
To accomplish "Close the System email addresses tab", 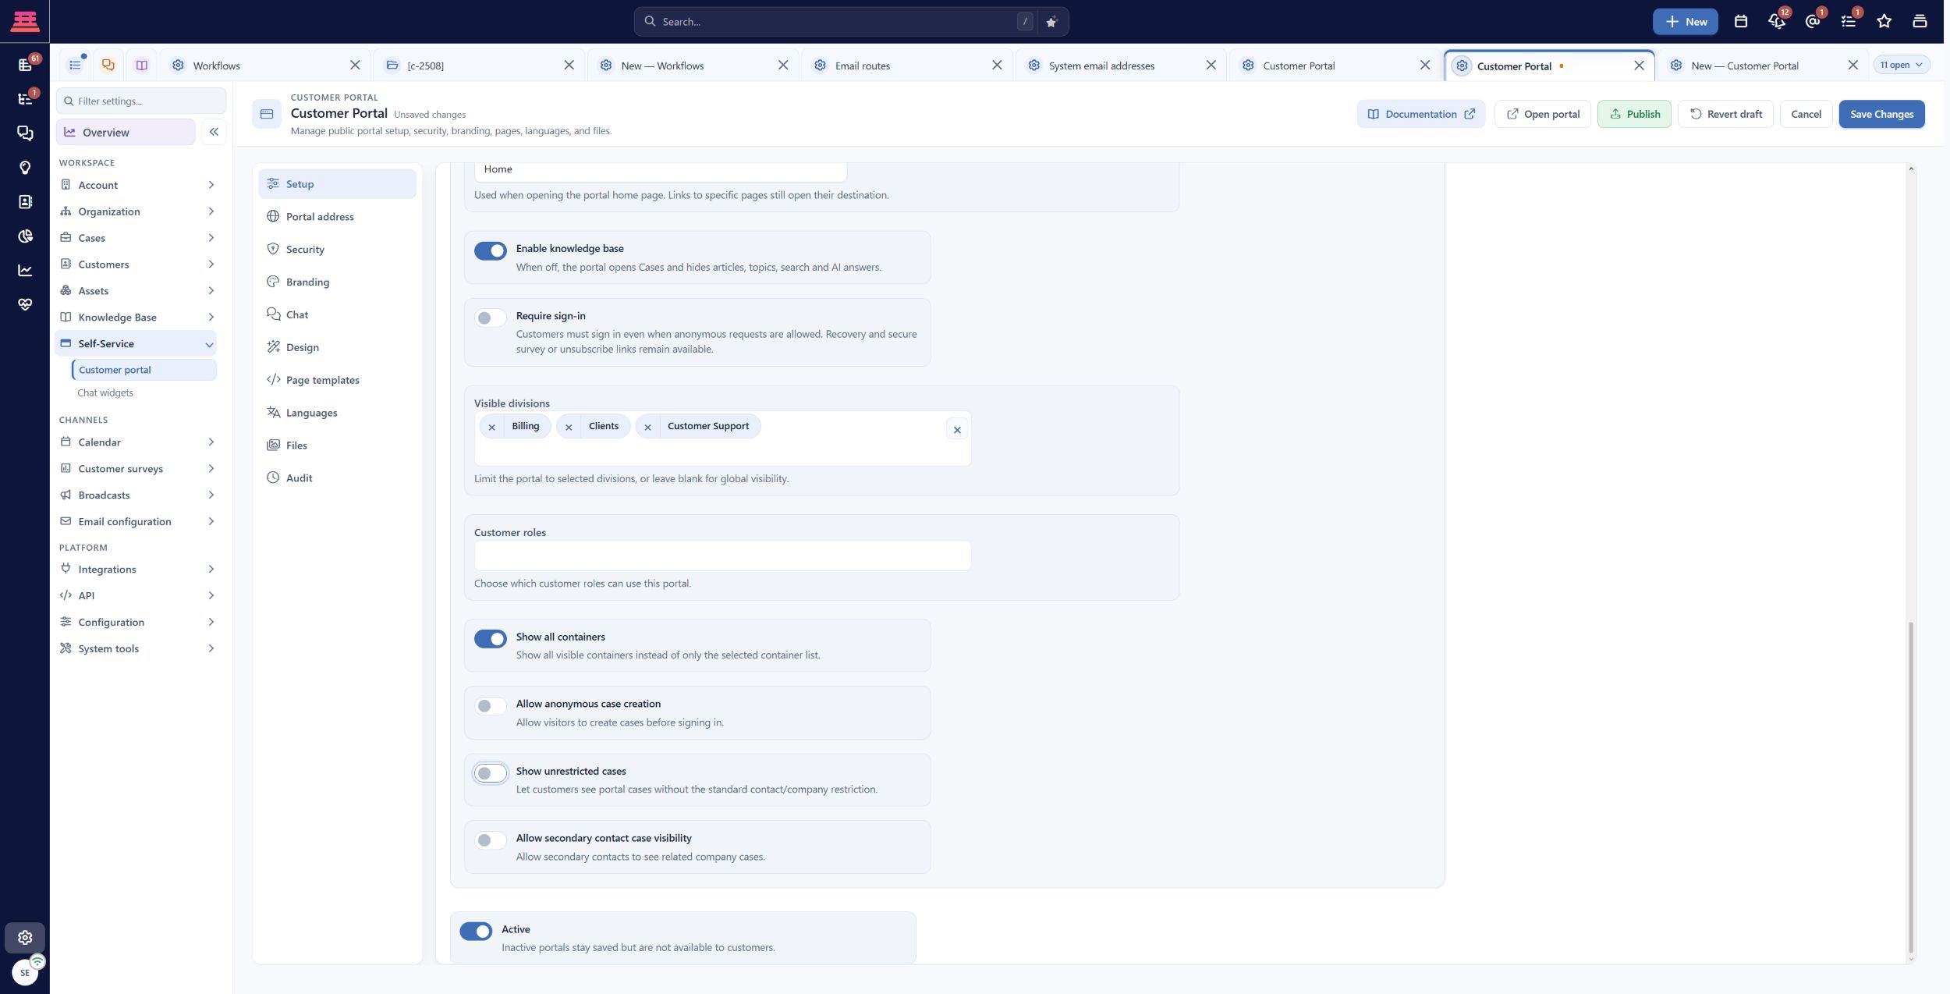I will tap(1211, 66).
